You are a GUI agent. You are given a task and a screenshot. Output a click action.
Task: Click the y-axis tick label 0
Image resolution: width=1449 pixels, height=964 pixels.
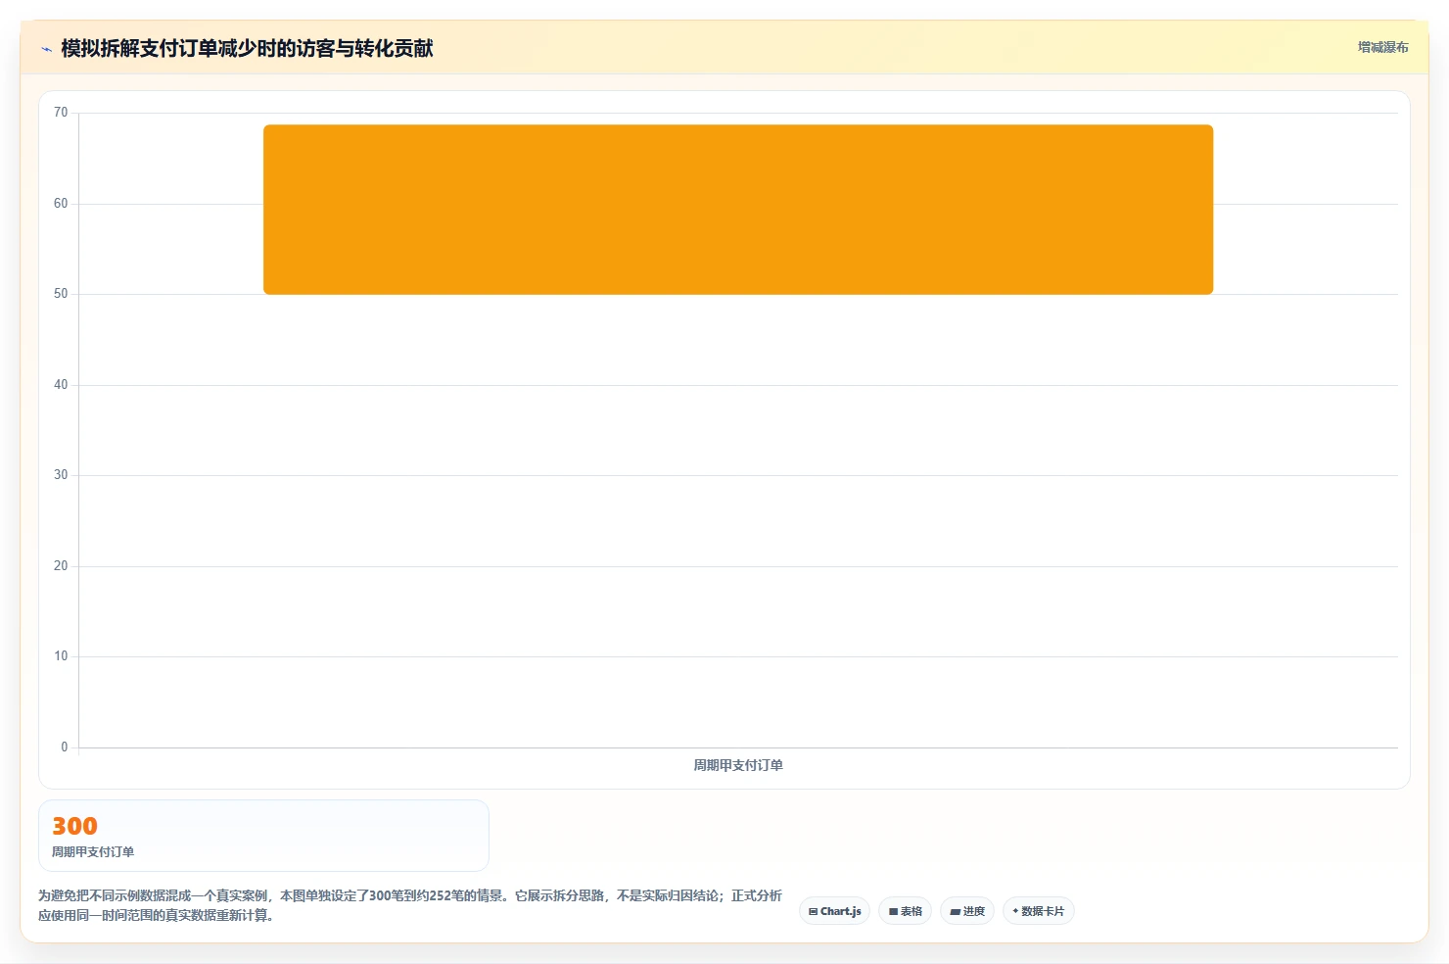(x=65, y=747)
